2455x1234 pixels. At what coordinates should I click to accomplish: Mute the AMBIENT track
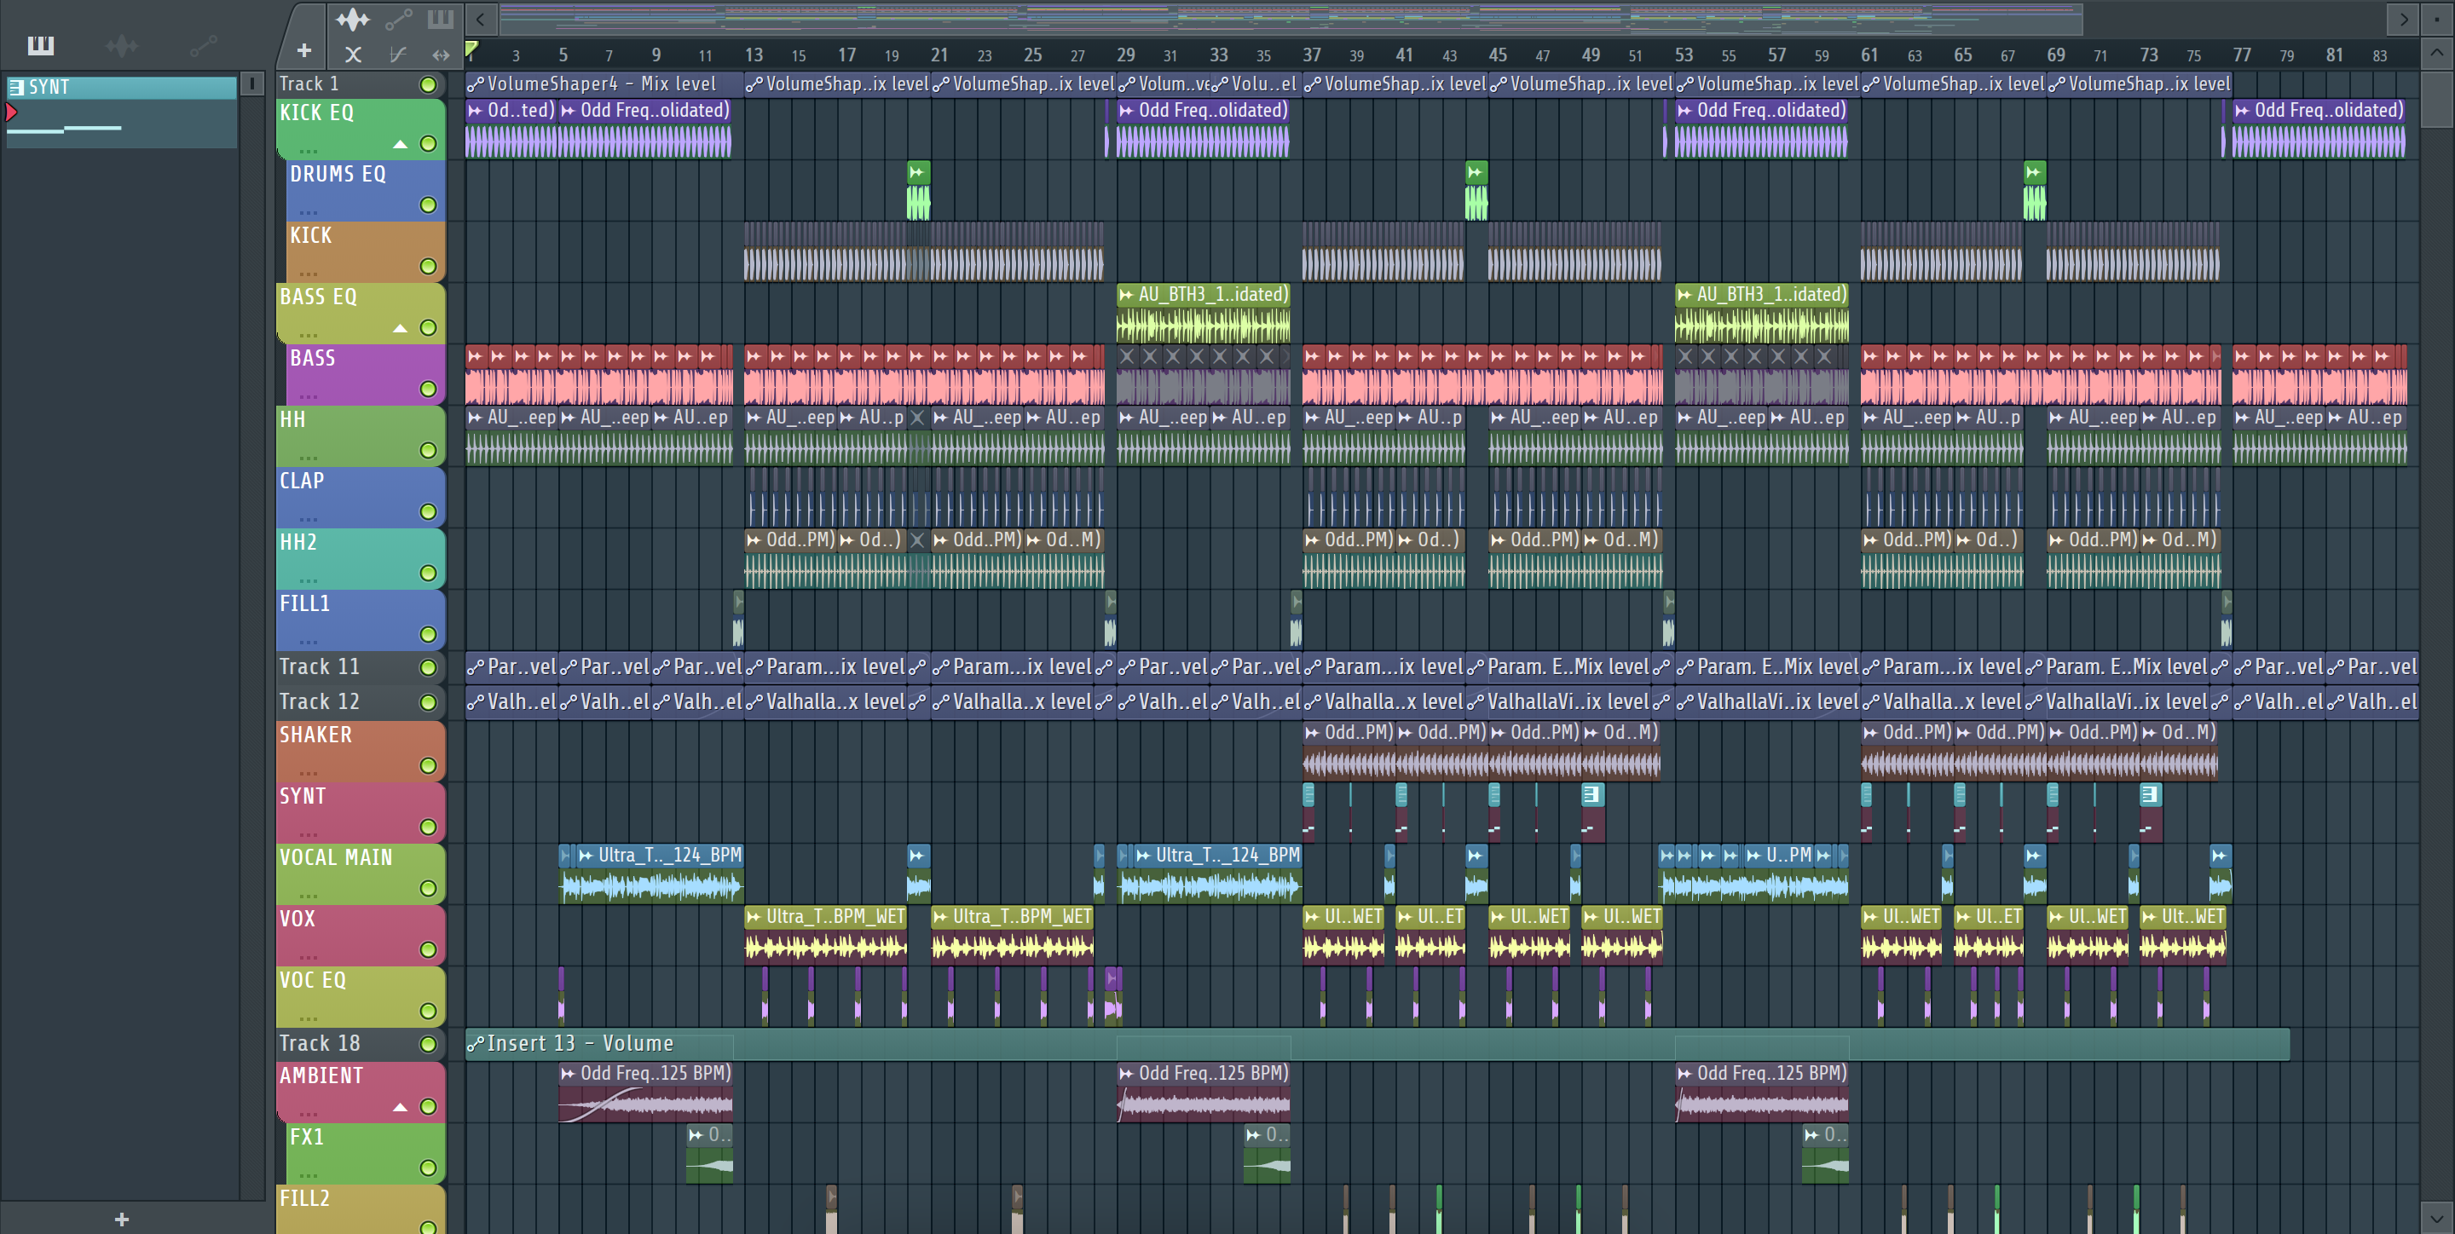point(429,1107)
